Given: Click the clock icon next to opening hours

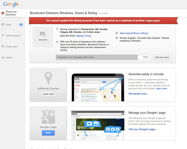Looking at the screenshot, I should pyautogui.click(x=117, y=33).
